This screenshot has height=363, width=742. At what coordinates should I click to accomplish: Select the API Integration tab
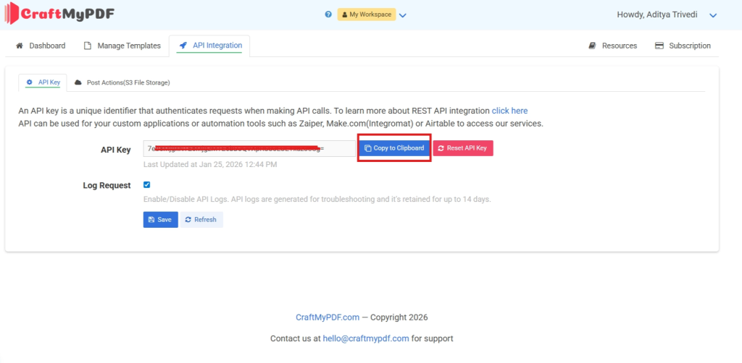point(209,46)
